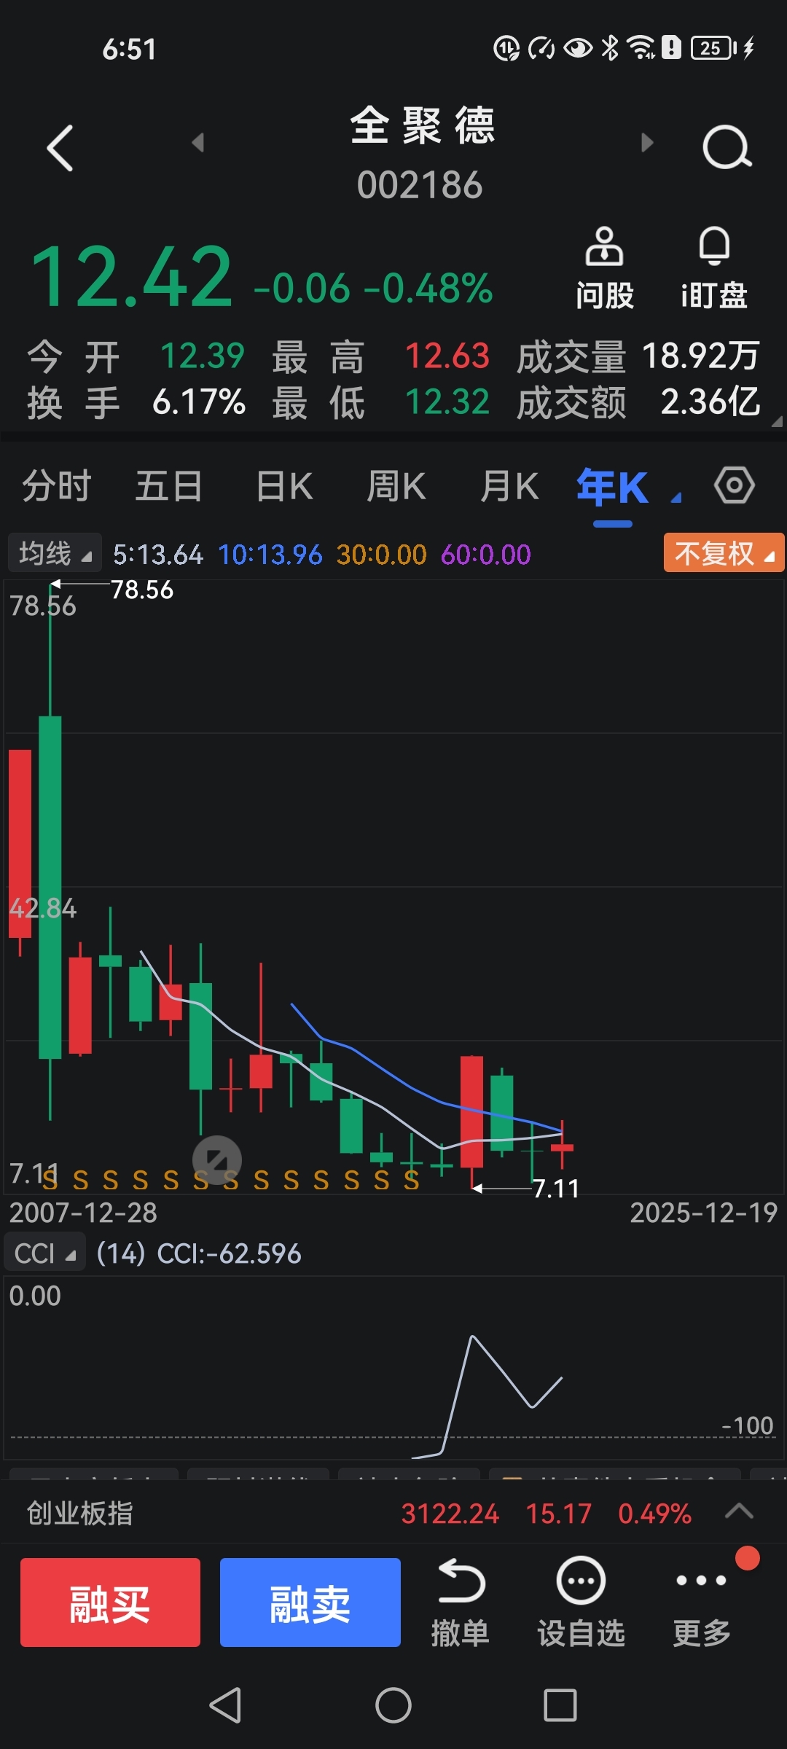This screenshot has width=787, height=1749.
Task: Tap the red 融买 button
Action: click(110, 1603)
